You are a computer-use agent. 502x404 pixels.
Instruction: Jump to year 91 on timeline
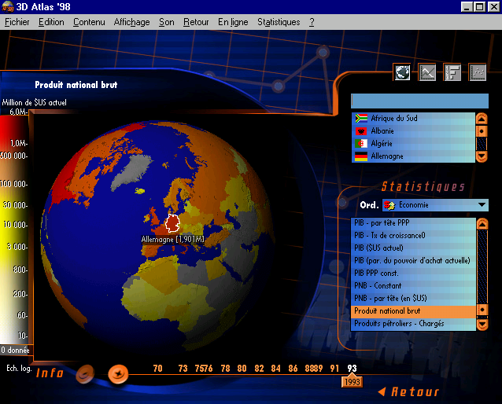point(334,369)
